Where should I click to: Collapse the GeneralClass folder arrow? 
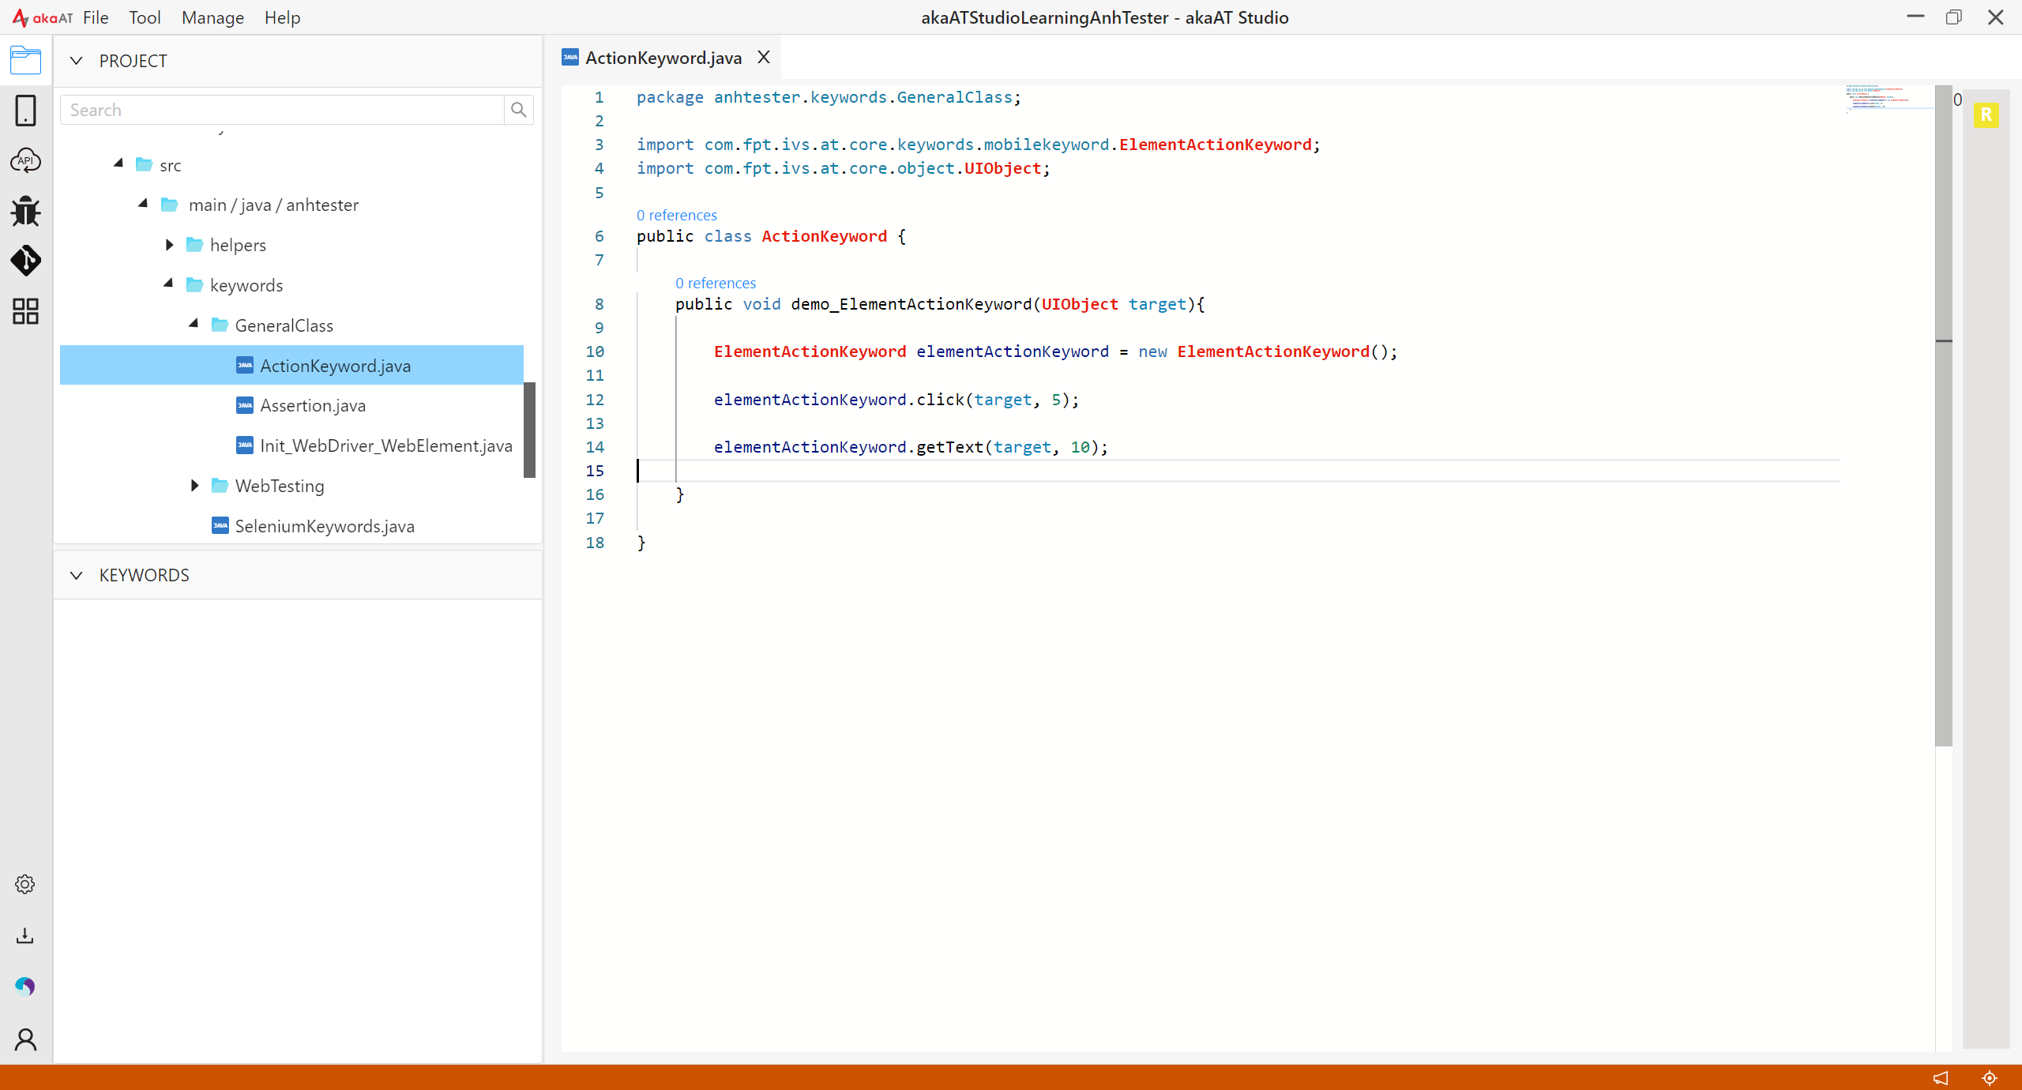pos(194,324)
